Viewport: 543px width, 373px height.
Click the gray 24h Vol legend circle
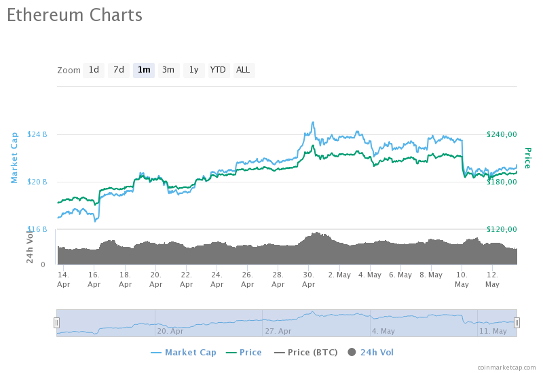coord(352,352)
